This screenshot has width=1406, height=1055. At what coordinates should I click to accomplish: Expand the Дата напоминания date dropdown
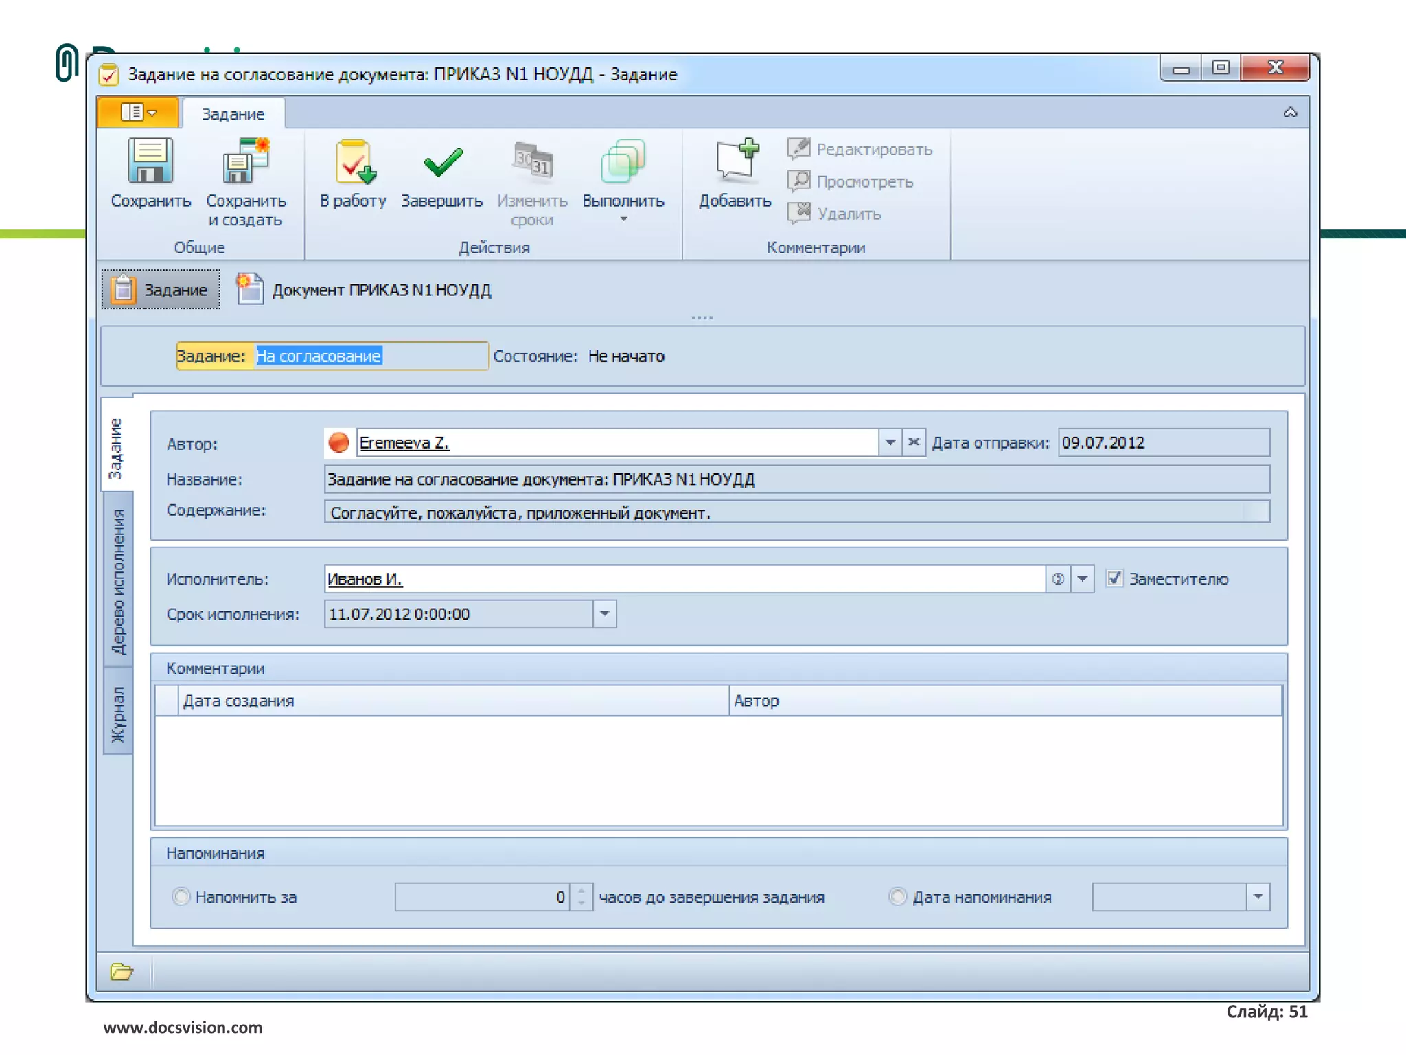[x=1258, y=896]
